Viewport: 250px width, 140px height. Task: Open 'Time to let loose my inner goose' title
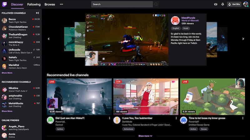(x=207, y=118)
